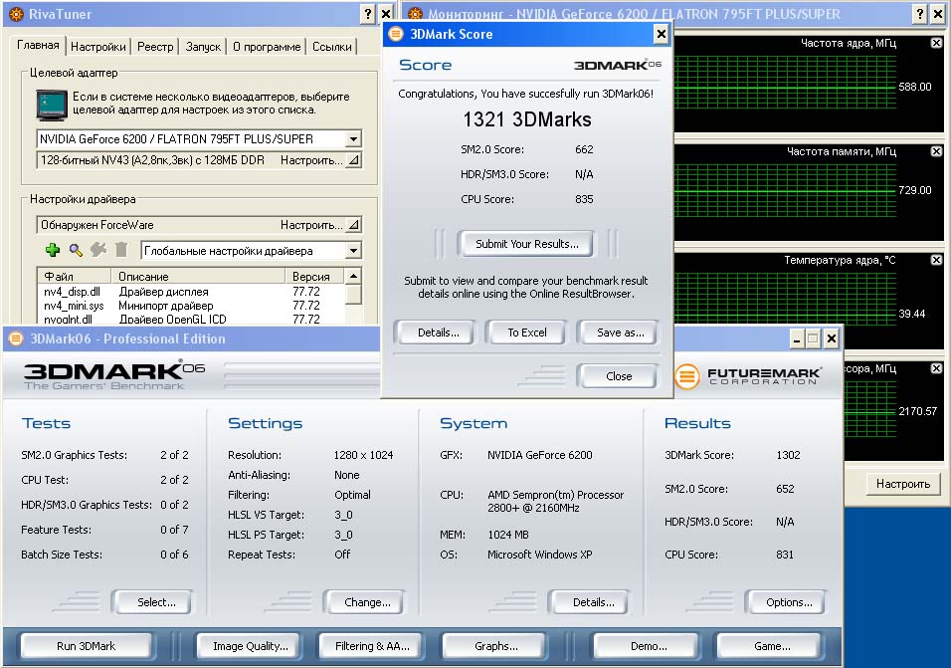Image resolution: width=951 pixels, height=668 pixels.
Task: Click the Версия column header
Action: click(x=314, y=276)
